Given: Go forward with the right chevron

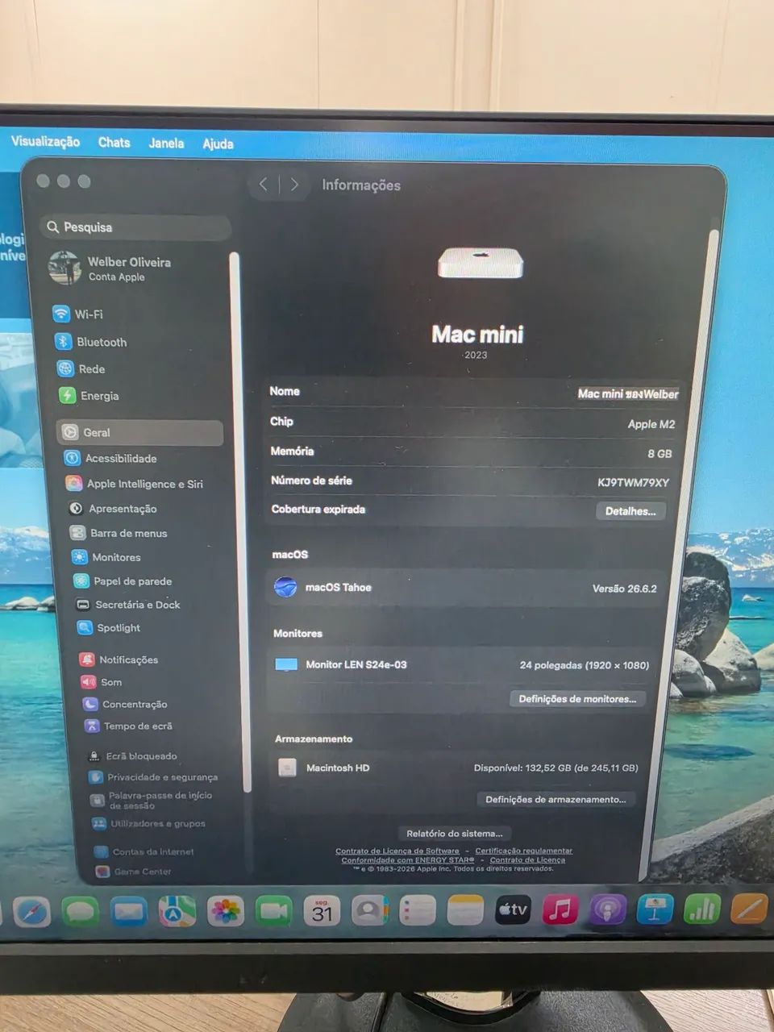Looking at the screenshot, I should pos(294,185).
